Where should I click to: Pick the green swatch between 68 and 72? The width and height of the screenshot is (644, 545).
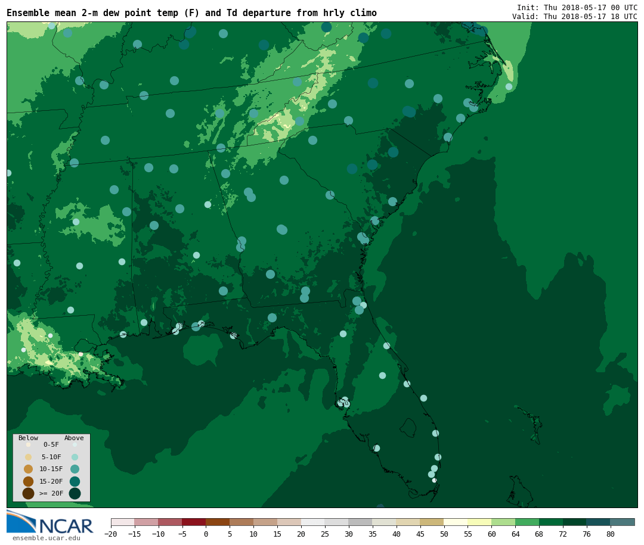click(551, 522)
